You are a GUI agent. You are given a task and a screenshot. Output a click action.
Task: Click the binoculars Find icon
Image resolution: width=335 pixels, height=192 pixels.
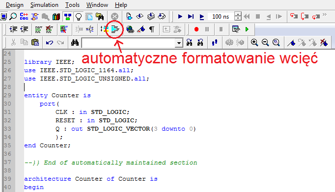pos(75,43)
